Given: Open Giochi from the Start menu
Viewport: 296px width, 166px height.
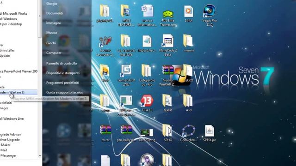Looking at the screenshot, I should pyautogui.click(x=51, y=43).
